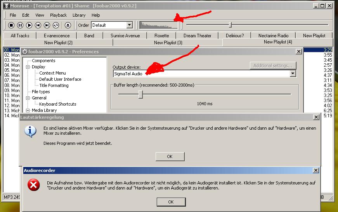
Task: Click the Open/Eject file button
Action: [x=68, y=25]
